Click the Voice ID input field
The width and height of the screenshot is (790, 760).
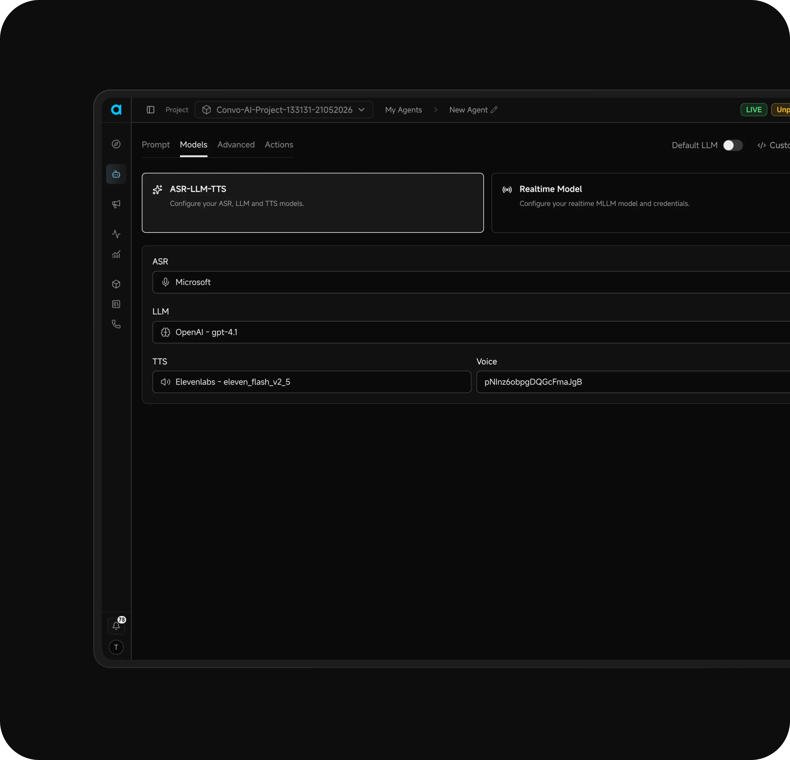click(x=633, y=382)
